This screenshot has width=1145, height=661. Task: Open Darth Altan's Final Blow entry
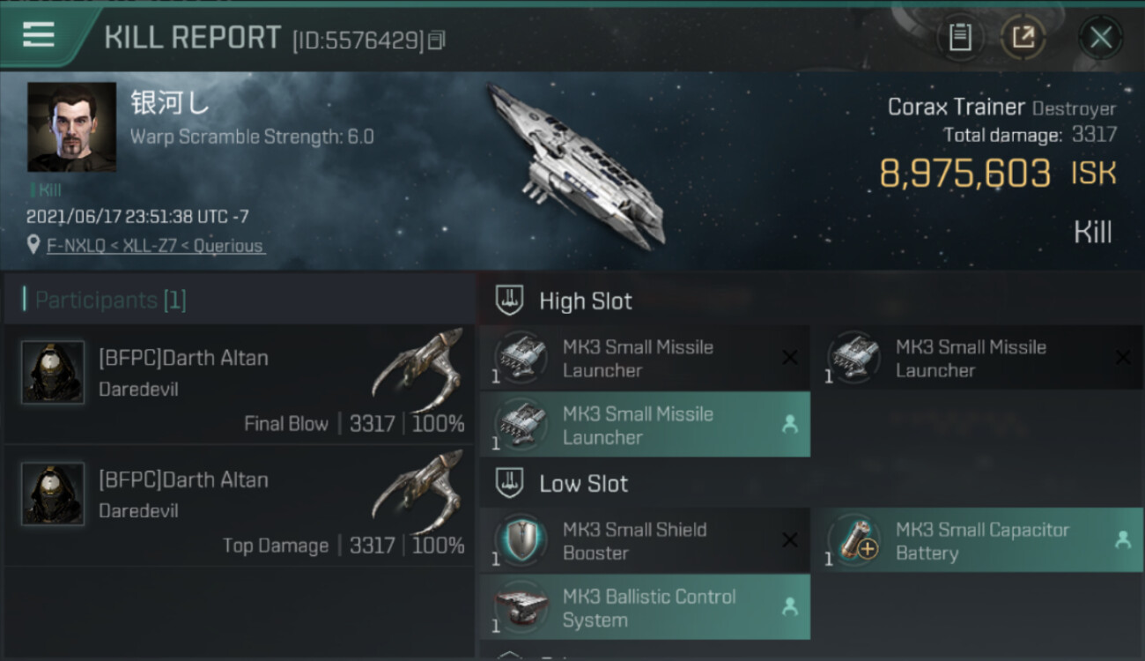pyautogui.click(x=238, y=385)
